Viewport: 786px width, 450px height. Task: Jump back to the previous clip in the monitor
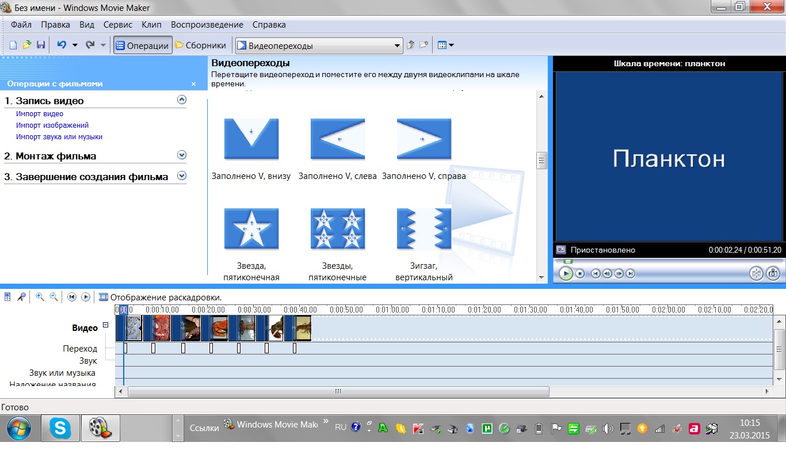[x=596, y=274]
